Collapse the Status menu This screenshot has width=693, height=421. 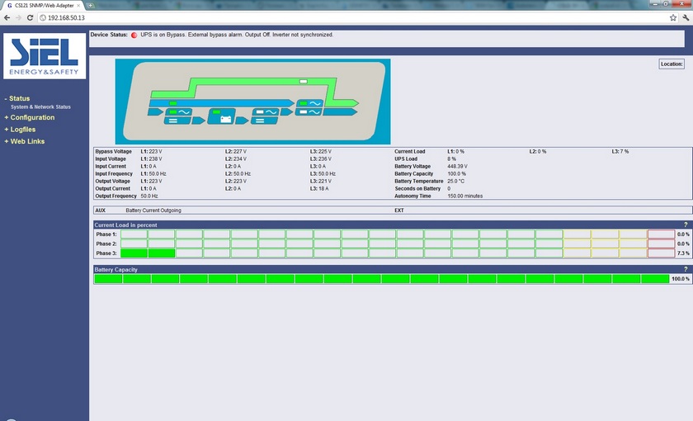click(x=17, y=98)
